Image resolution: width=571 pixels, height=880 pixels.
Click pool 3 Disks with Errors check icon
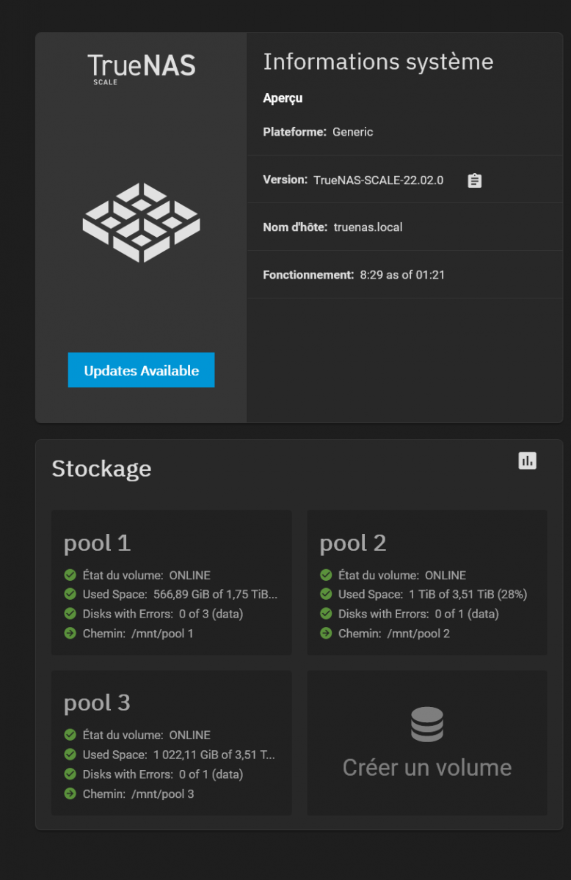pos(70,774)
